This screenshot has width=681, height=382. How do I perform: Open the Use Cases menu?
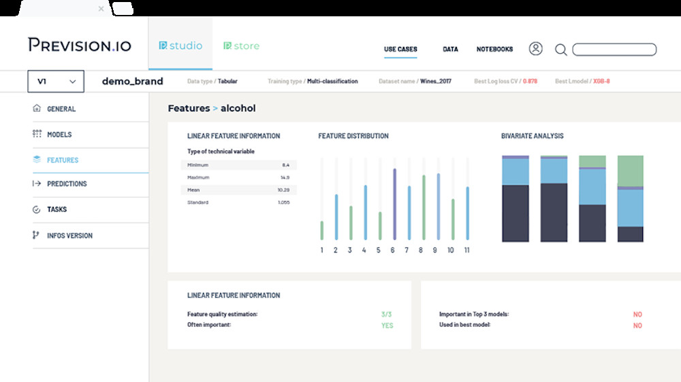click(400, 50)
